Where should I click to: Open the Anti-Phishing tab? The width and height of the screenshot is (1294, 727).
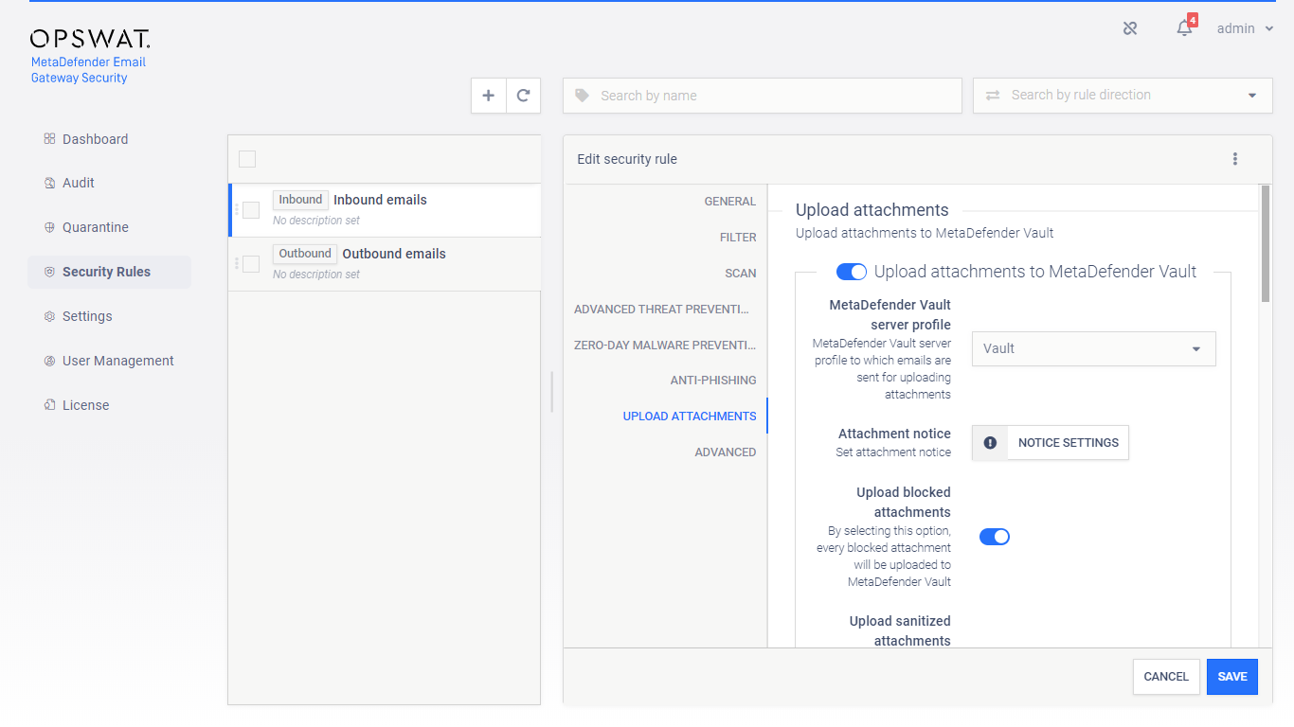[713, 381]
